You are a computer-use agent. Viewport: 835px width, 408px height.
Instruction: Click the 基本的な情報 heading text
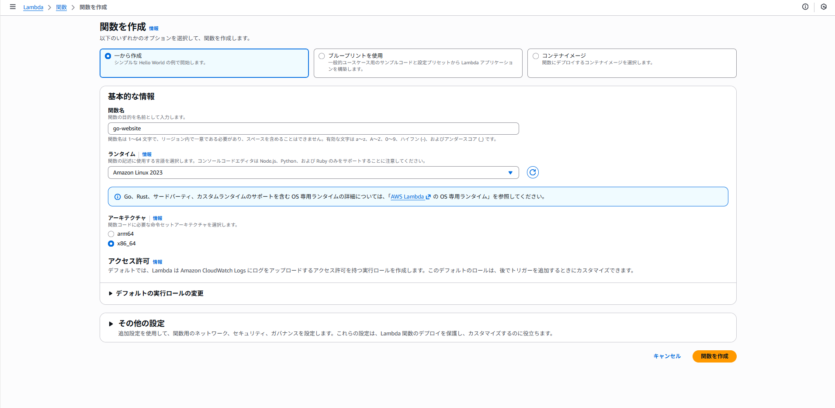131,97
